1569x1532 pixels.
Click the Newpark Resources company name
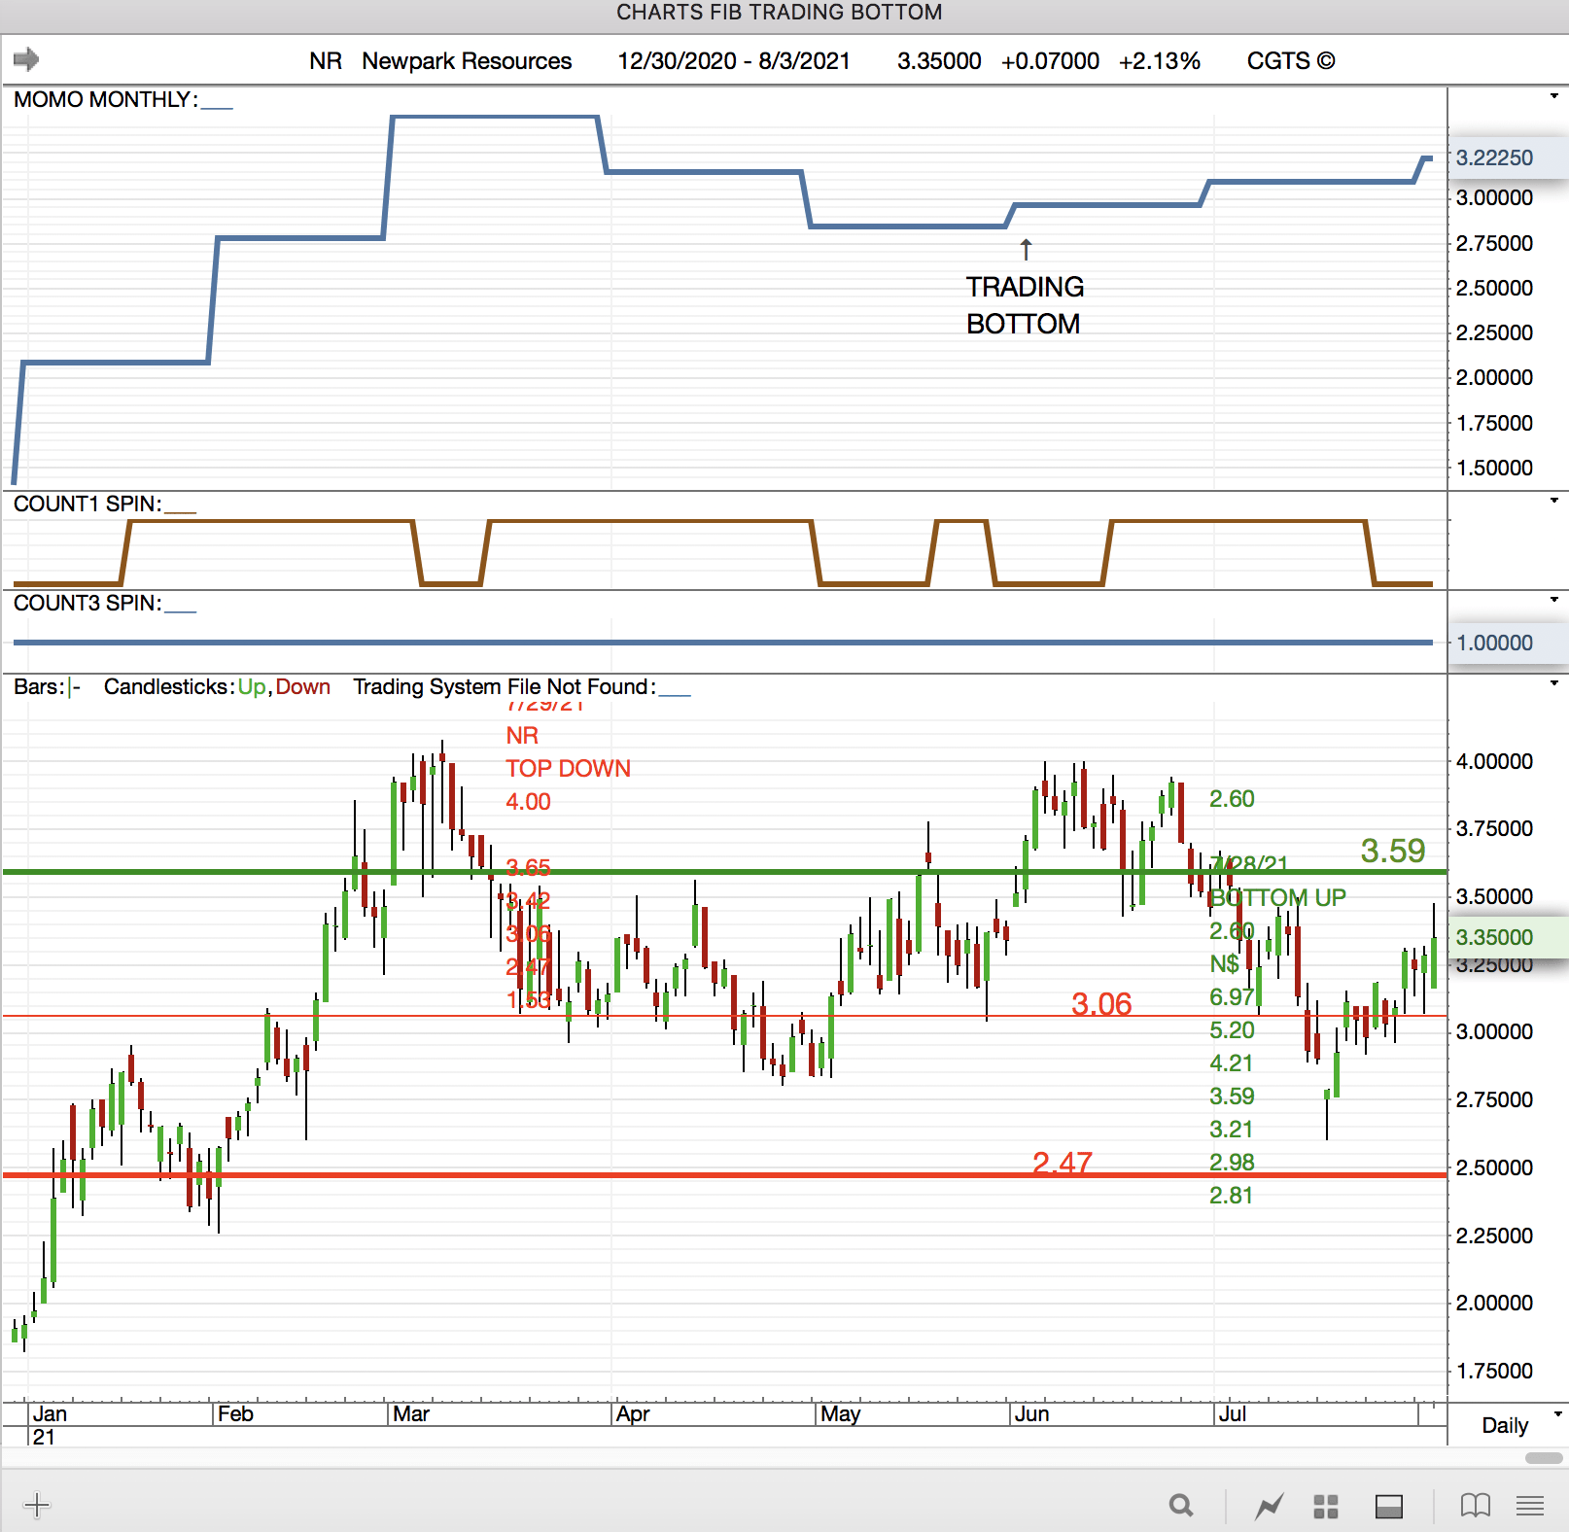[x=467, y=61]
